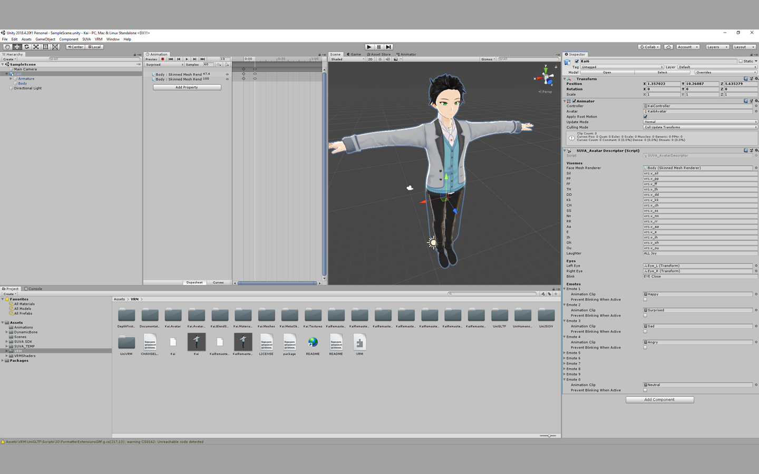
Task: Switch to the Console tab
Action: pyautogui.click(x=33, y=289)
